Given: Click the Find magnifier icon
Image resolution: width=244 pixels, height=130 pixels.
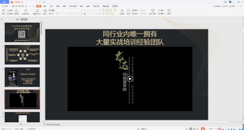Looking at the screenshot, I should tap(159, 10).
